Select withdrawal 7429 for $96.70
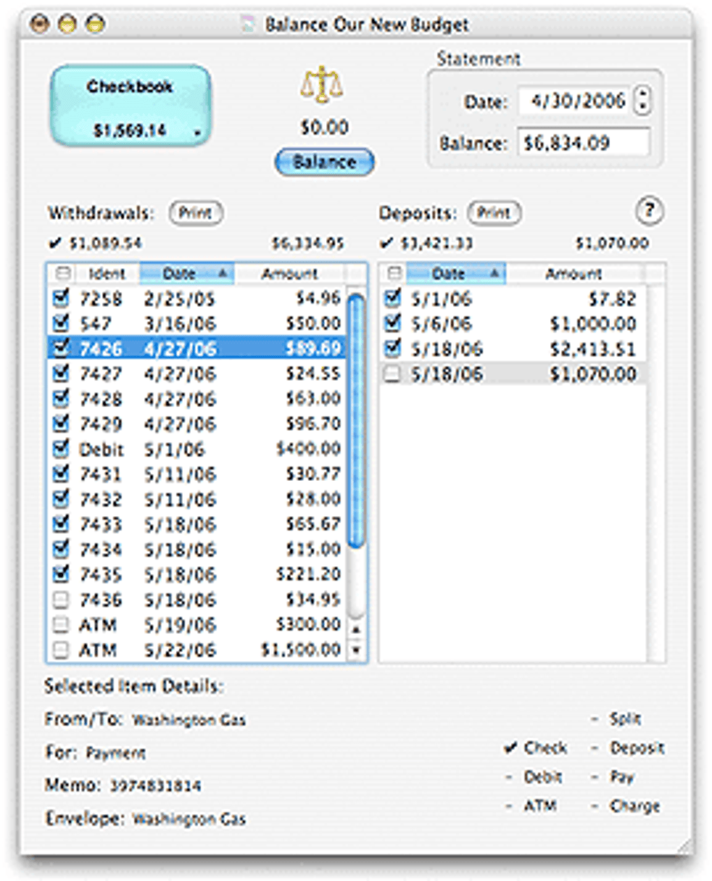The image size is (712, 881). 197,424
